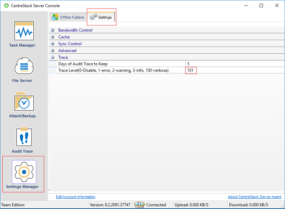Edit the Trace Level value 101
The width and height of the screenshot is (285, 209).
click(x=235, y=70)
